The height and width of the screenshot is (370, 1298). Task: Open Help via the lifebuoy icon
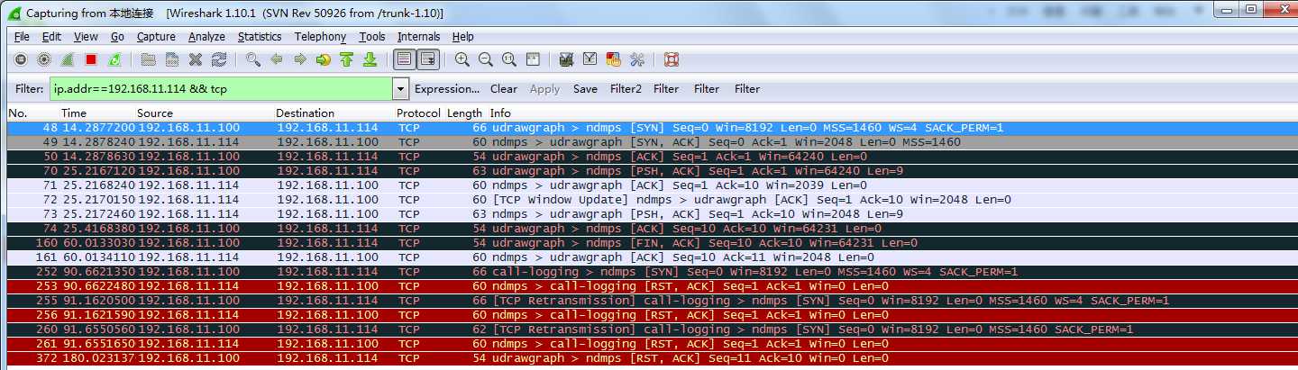click(x=672, y=59)
